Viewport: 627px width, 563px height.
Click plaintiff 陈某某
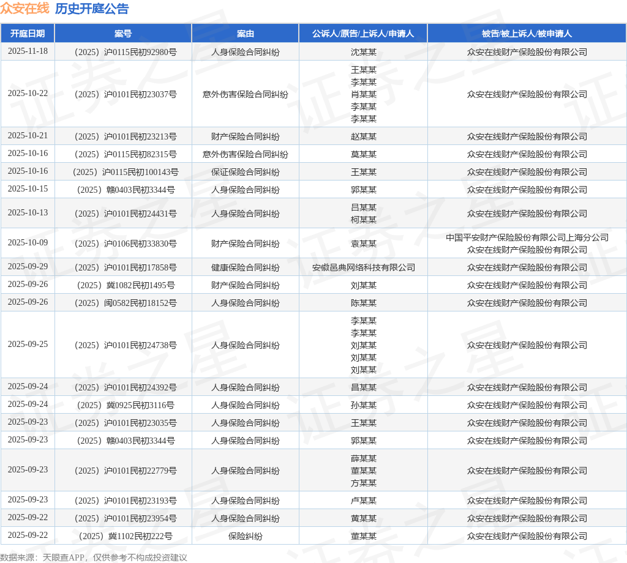tap(364, 303)
